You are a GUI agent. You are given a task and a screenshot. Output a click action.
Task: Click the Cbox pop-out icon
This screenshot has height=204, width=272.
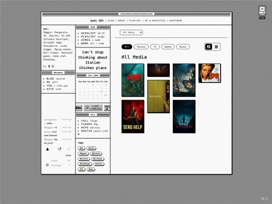(x=59, y=149)
